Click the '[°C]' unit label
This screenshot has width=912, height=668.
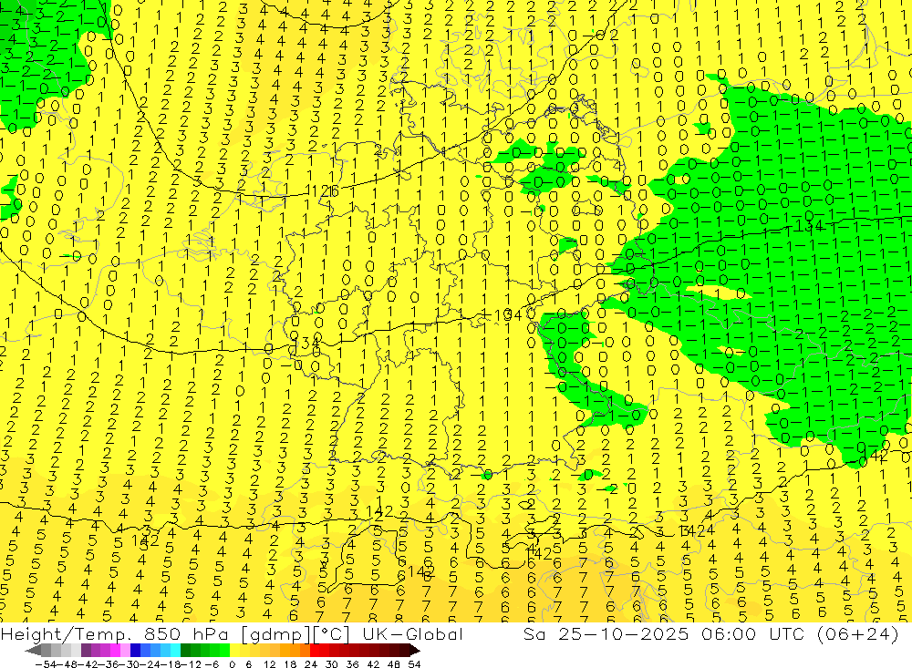(331, 635)
